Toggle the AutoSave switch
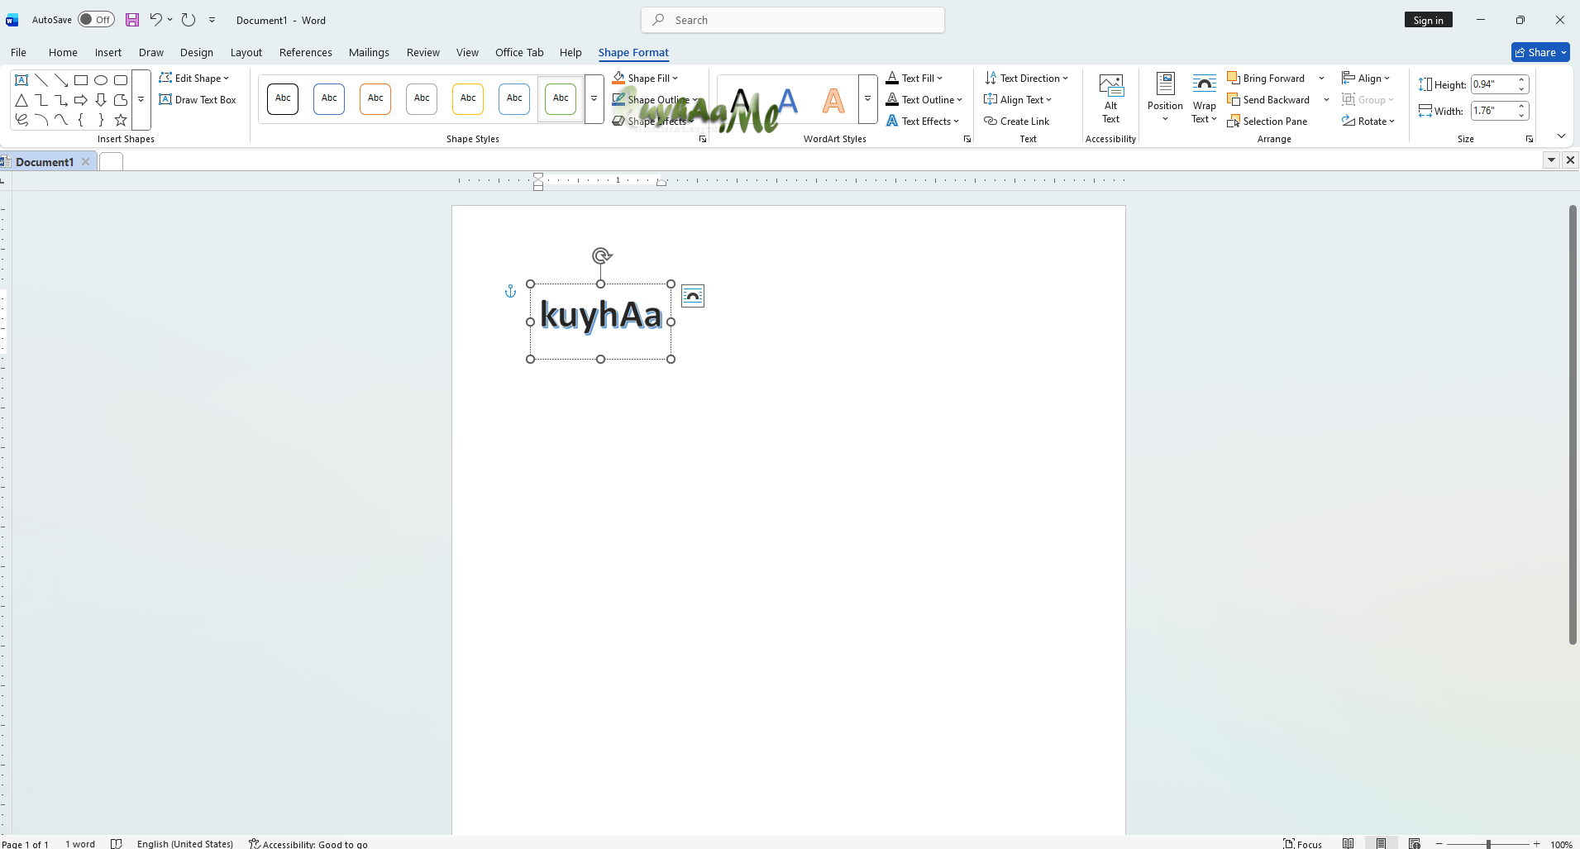Screen dimensions: 1580x849 [96, 20]
